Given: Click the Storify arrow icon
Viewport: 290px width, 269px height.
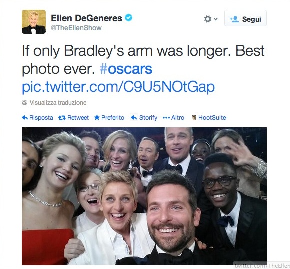Looking at the screenshot, I should (134, 117).
